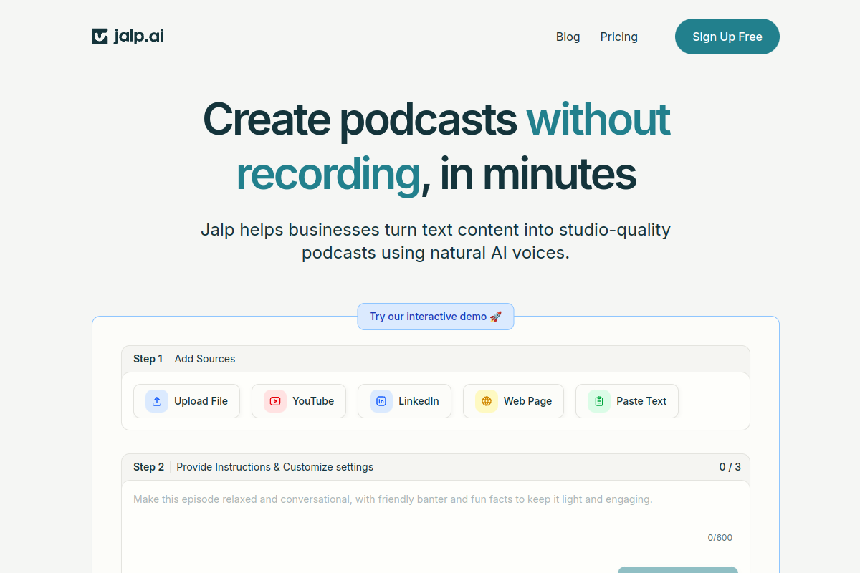The height and width of the screenshot is (573, 860).
Task: Click the "Add Sources" heading text
Action: (205, 359)
